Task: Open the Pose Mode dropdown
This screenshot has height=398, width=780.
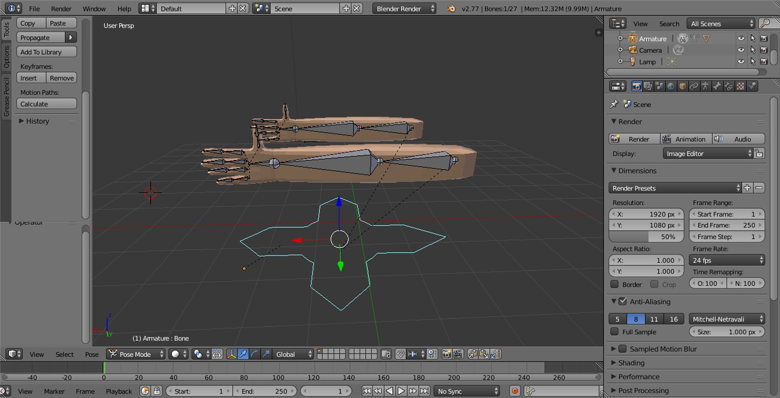Action: coord(136,354)
